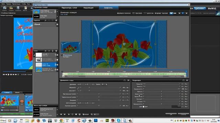Toggle visibility checkbox of layer 2

[x=57, y=60]
